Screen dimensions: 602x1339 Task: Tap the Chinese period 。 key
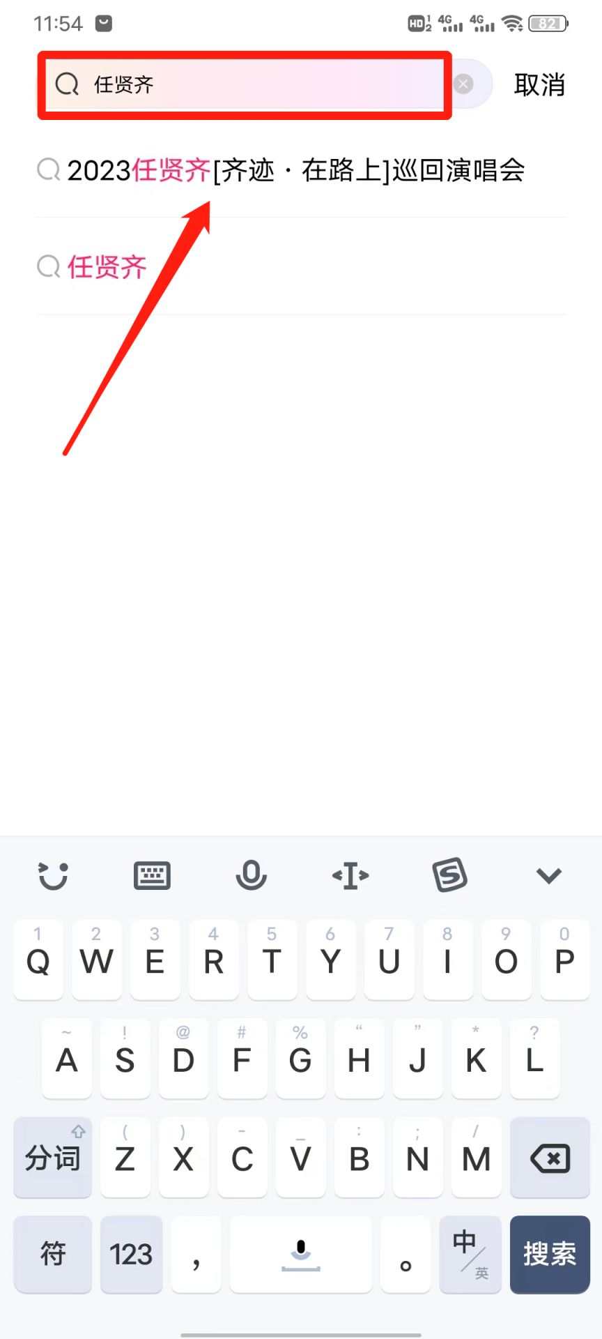(x=406, y=1254)
